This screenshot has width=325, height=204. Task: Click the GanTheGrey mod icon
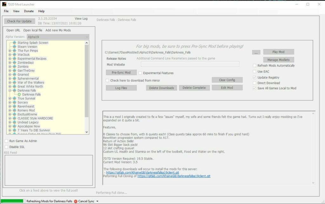(15, 70)
